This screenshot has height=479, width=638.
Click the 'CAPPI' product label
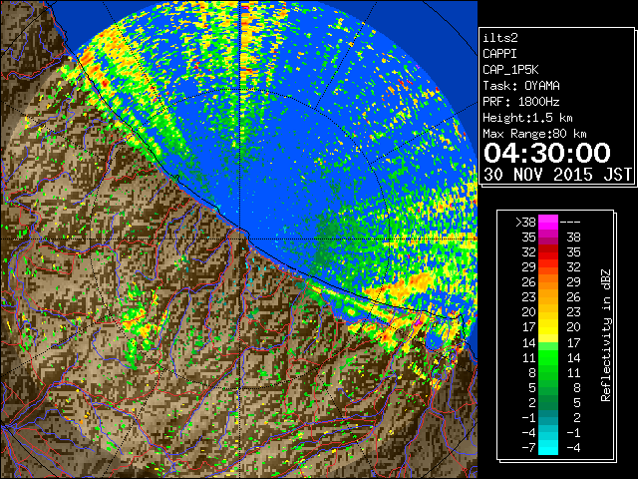499,54
